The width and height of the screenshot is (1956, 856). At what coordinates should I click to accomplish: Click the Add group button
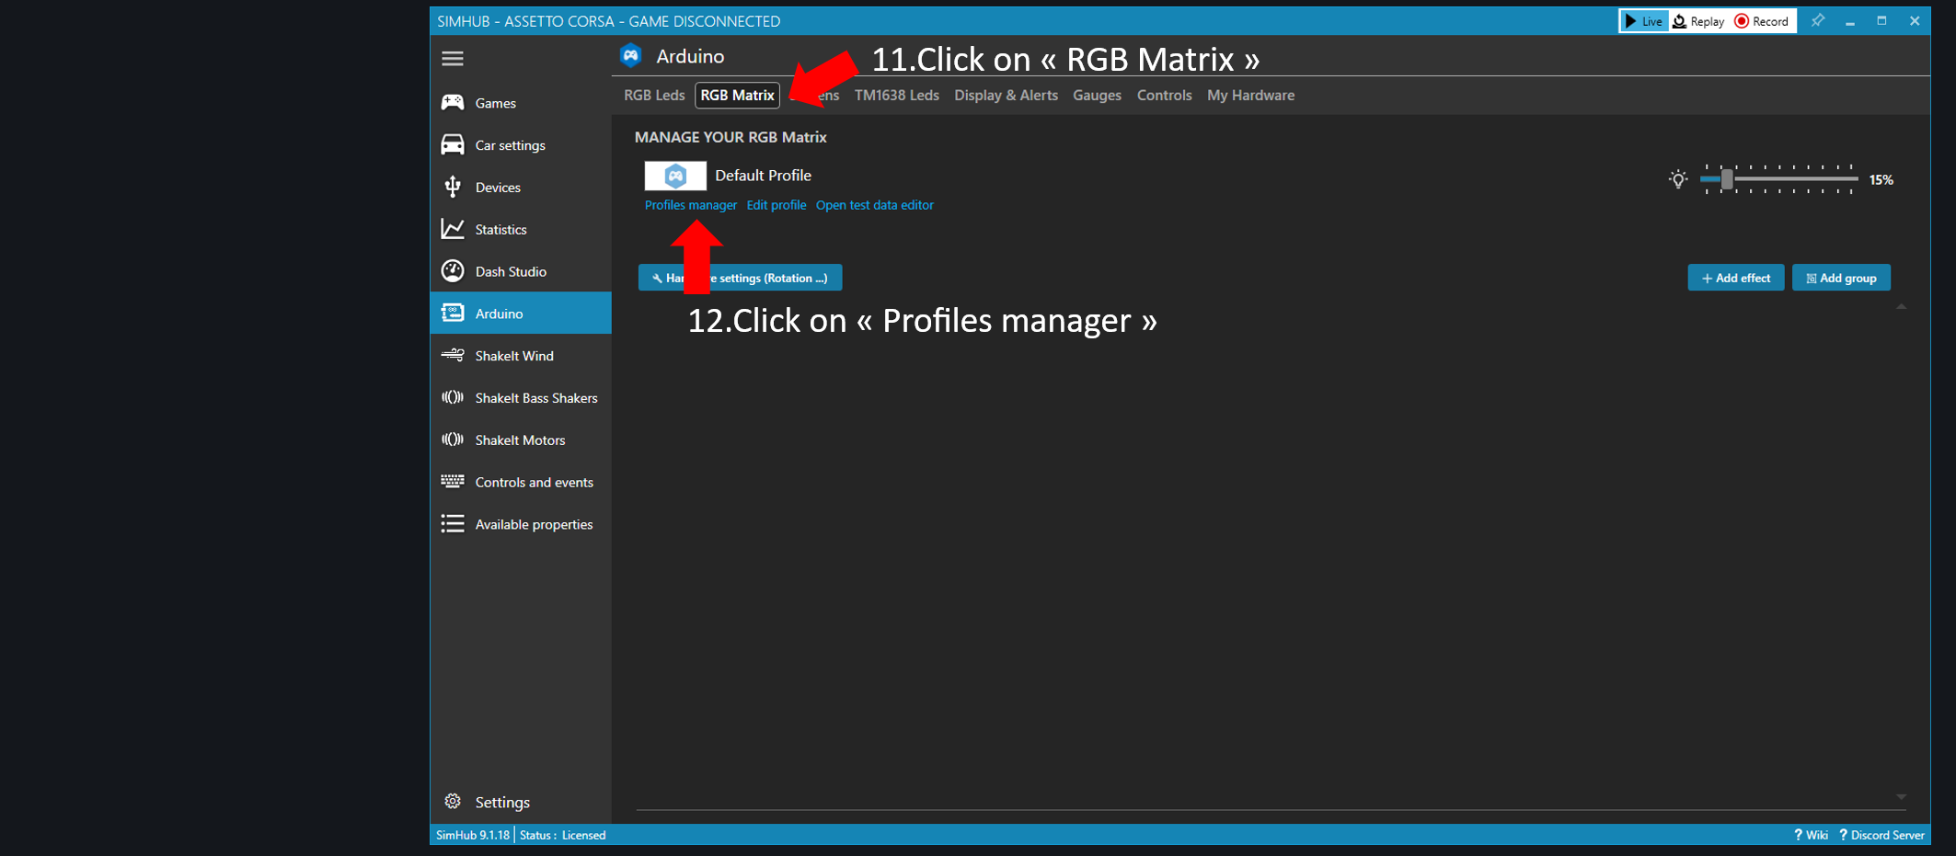1841,278
